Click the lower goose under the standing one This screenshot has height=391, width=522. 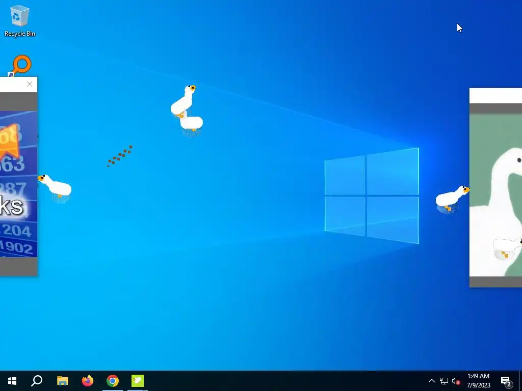[x=192, y=123]
